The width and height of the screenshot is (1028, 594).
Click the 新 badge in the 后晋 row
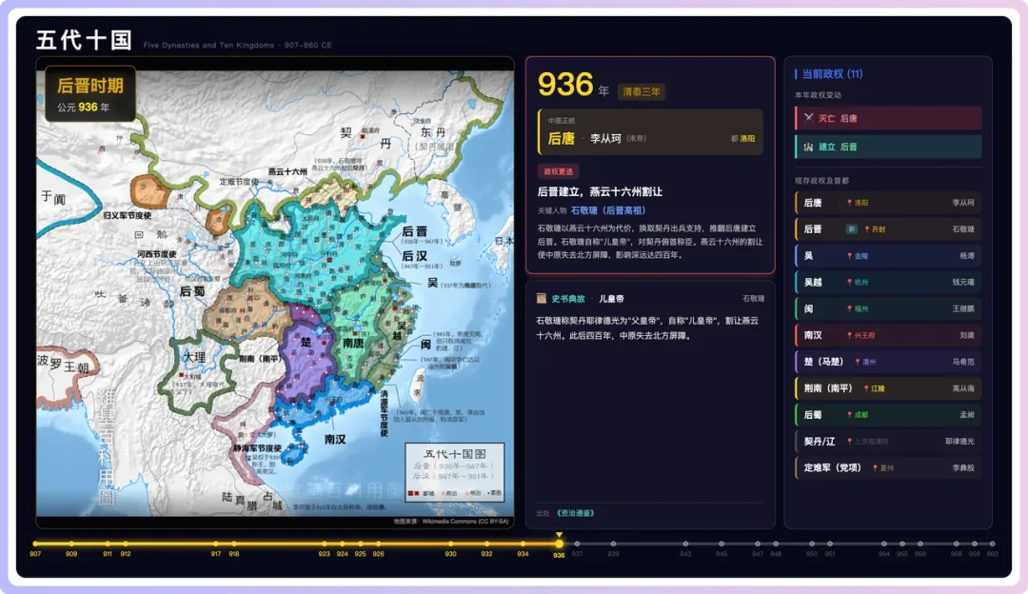[x=852, y=229]
